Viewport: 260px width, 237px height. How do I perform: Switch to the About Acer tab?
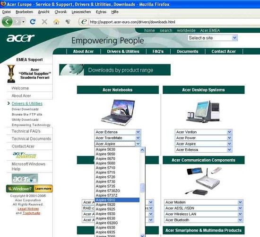pos(83,51)
